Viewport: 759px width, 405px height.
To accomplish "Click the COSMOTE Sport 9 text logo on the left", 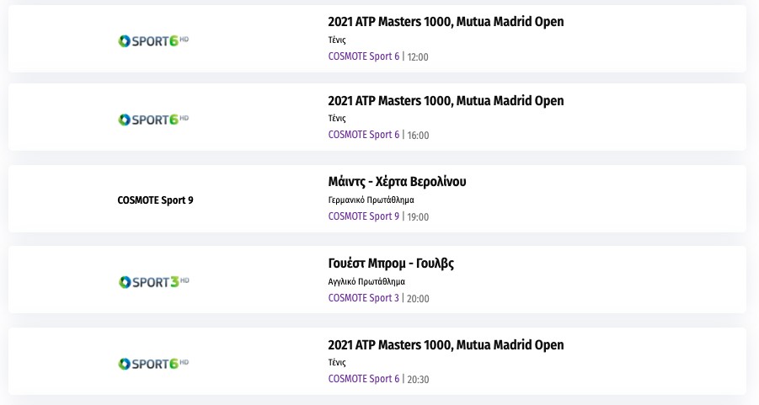I will [156, 200].
